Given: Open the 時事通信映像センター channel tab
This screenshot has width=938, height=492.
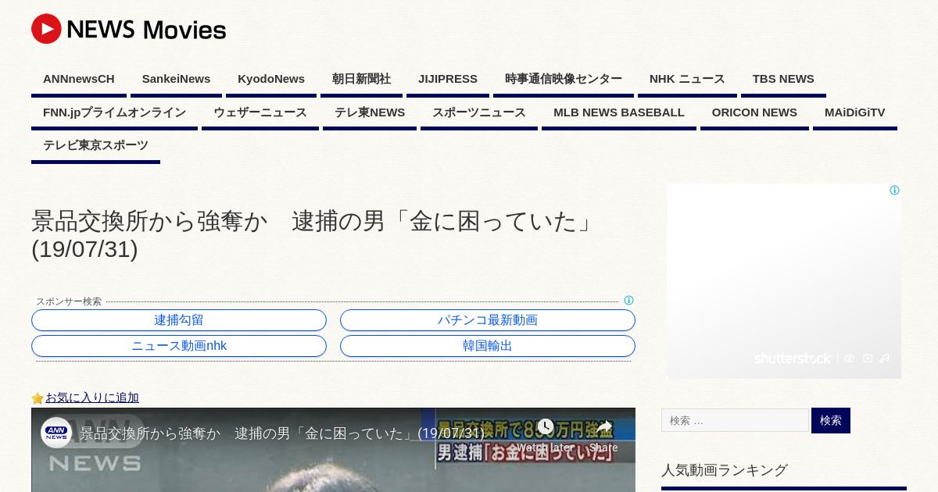Looking at the screenshot, I should coord(564,79).
